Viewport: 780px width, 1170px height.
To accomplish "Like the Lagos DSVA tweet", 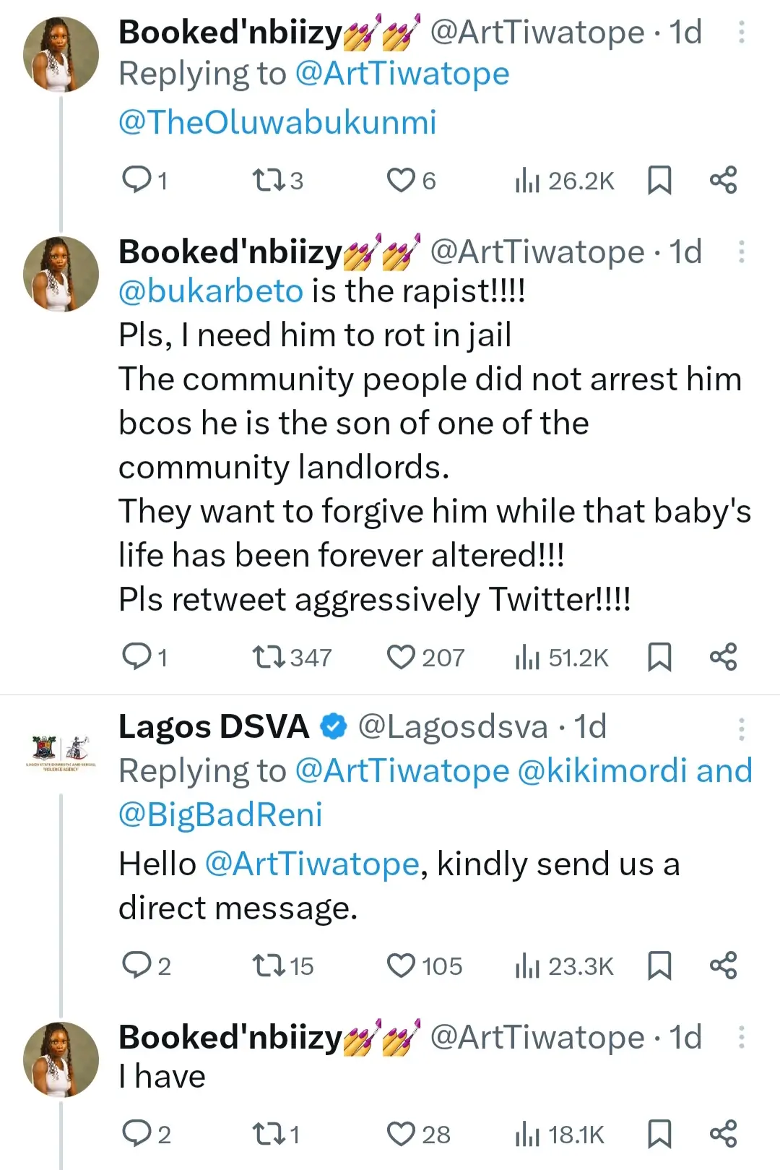I will (402, 965).
